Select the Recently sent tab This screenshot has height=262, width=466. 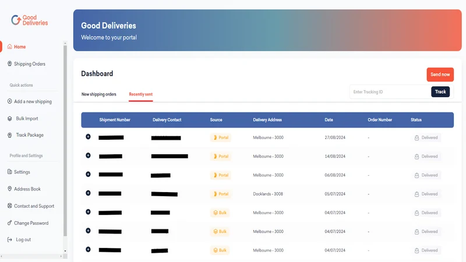point(140,94)
